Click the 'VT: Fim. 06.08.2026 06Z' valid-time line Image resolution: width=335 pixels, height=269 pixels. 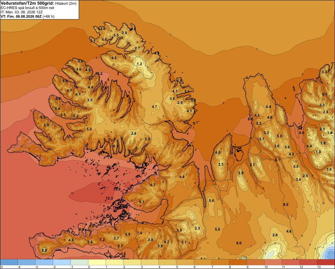pos(21,16)
